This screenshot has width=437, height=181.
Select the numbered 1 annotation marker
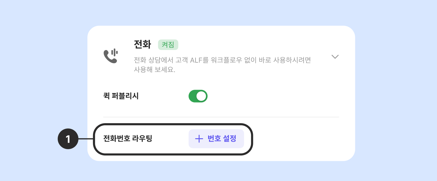click(x=68, y=139)
